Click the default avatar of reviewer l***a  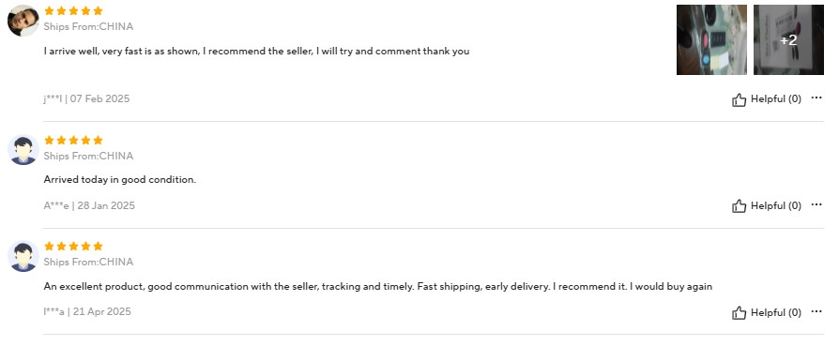[23, 256]
